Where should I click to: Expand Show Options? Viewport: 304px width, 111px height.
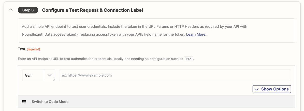pyautogui.click(x=272, y=89)
